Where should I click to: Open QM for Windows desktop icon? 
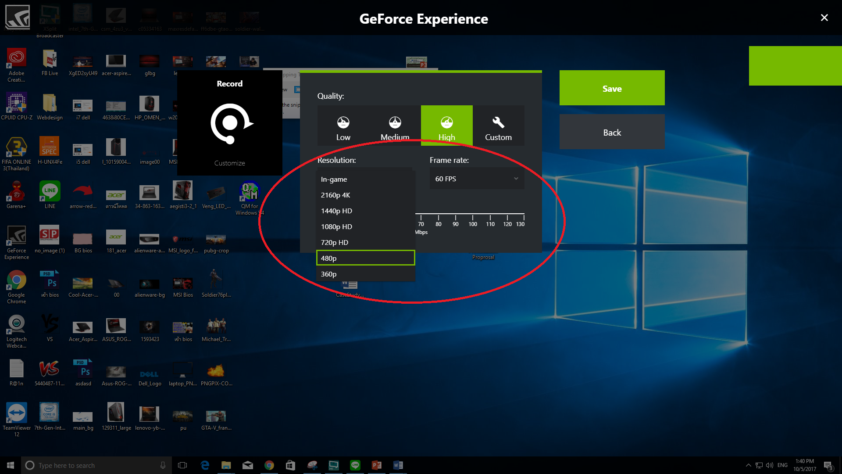click(x=250, y=198)
